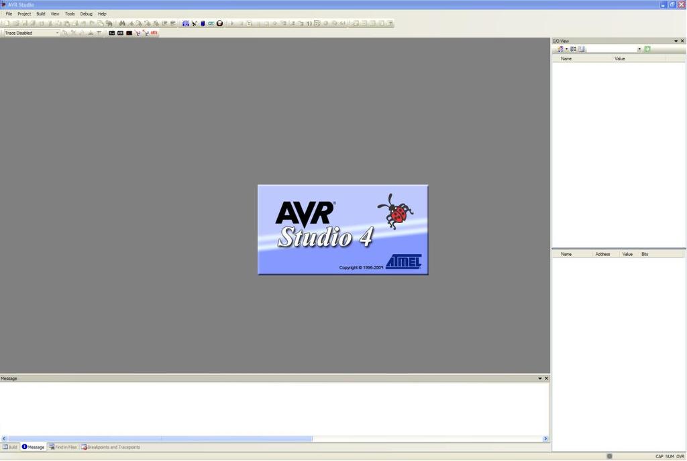Open the Breakpoints and Tracepoints tab

click(111, 447)
